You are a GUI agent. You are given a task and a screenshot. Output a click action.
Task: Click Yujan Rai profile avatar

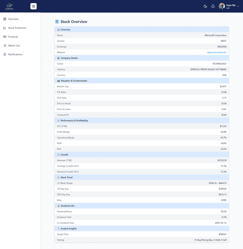[x=222, y=6]
